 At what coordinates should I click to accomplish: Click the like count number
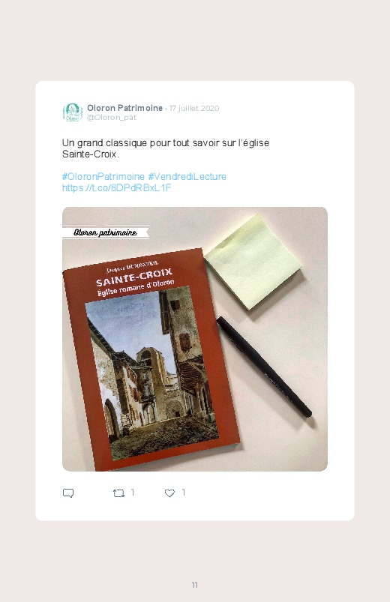(183, 493)
